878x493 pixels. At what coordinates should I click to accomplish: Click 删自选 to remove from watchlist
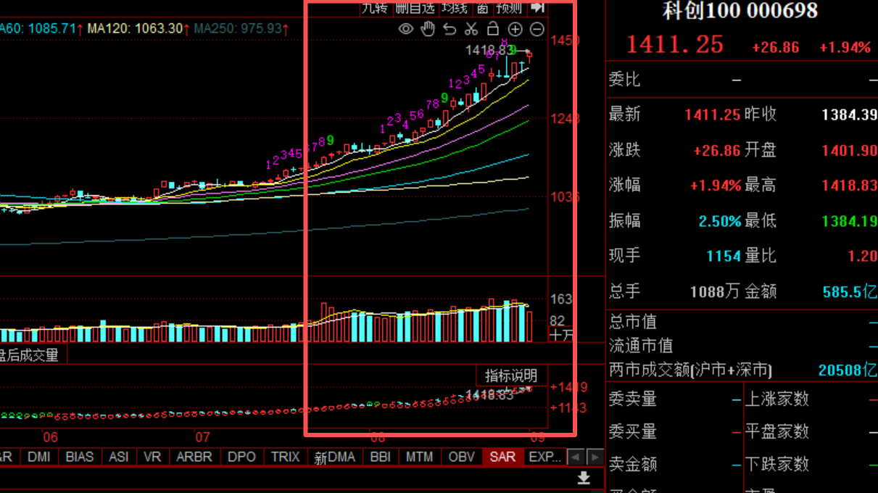coord(415,7)
